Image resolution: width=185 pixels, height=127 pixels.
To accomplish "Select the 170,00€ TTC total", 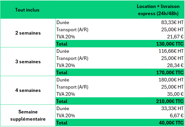I will tap(170, 73).
